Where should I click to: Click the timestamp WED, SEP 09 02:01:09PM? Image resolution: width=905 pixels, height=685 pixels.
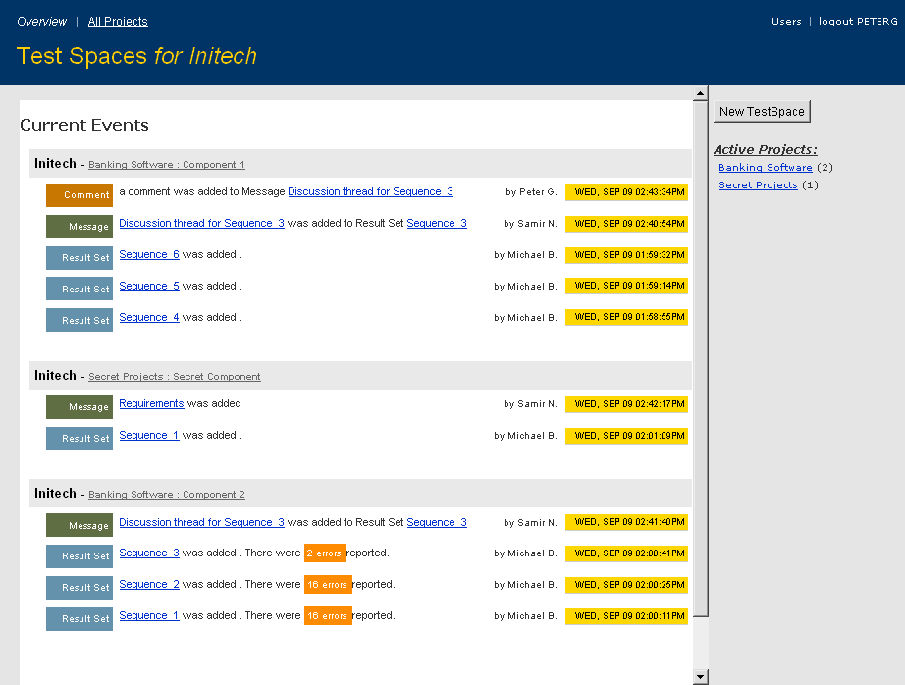coord(627,435)
